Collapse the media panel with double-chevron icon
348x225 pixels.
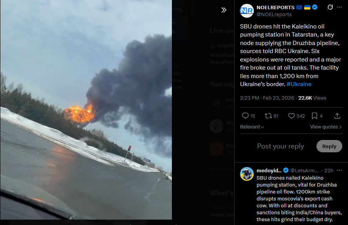223,10
